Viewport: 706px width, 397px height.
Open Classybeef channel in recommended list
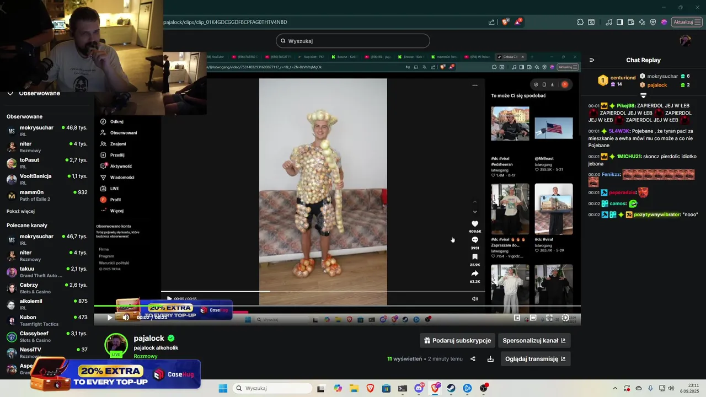coord(47,336)
